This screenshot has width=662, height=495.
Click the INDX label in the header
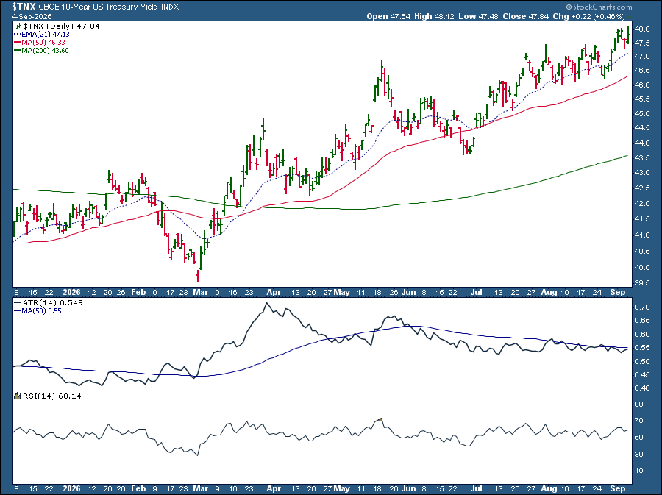(170, 7)
